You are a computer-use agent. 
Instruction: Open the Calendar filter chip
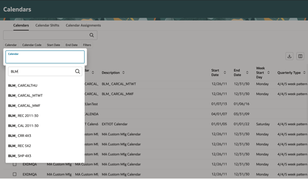(11, 45)
